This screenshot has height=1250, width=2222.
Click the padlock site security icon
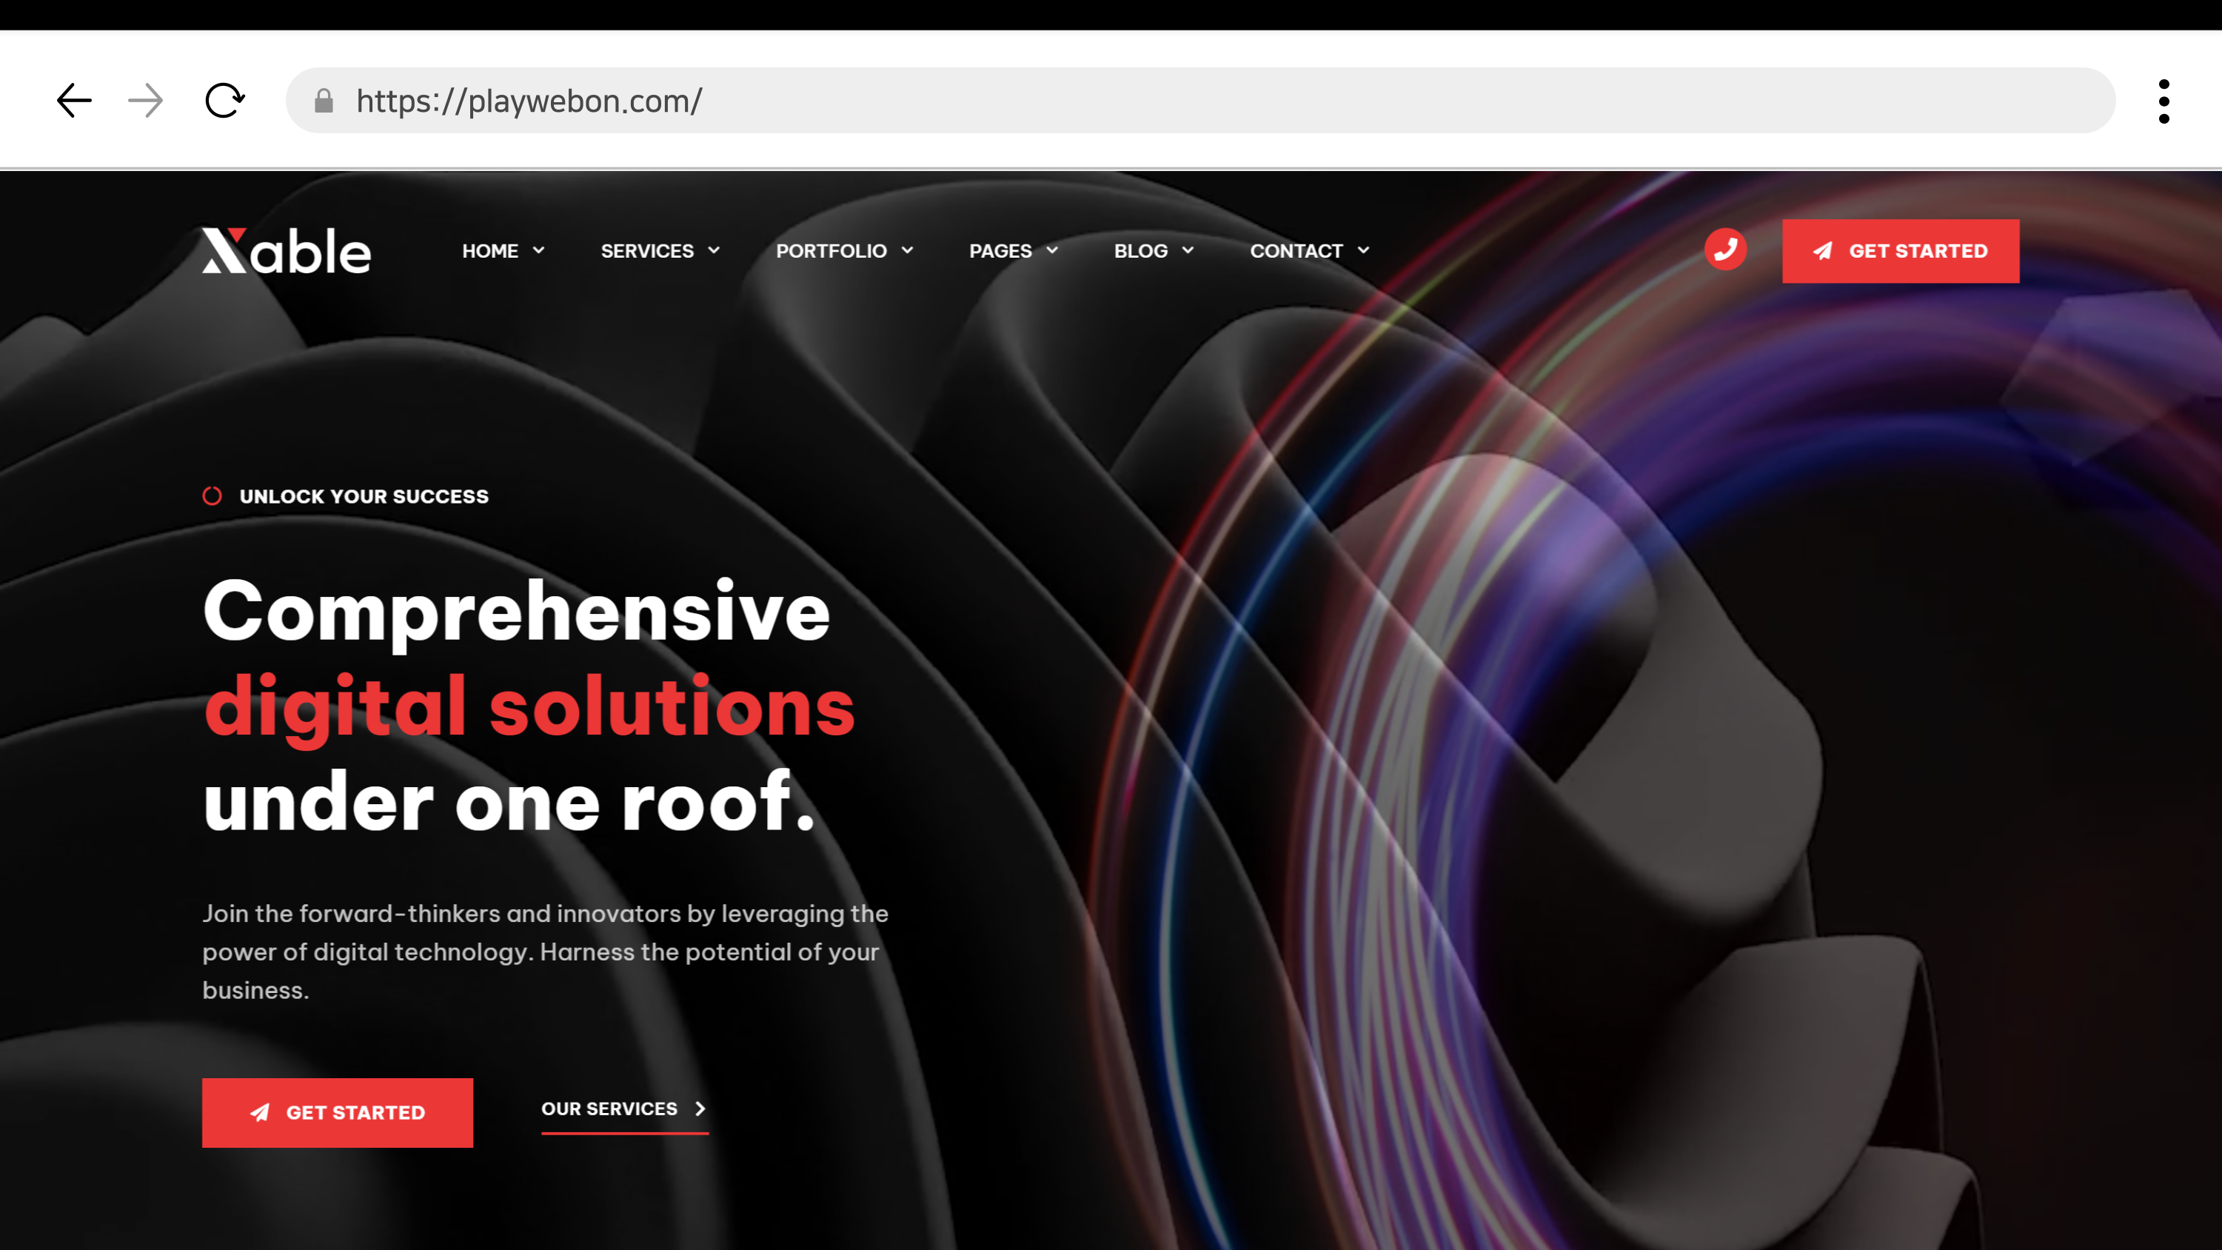click(324, 101)
